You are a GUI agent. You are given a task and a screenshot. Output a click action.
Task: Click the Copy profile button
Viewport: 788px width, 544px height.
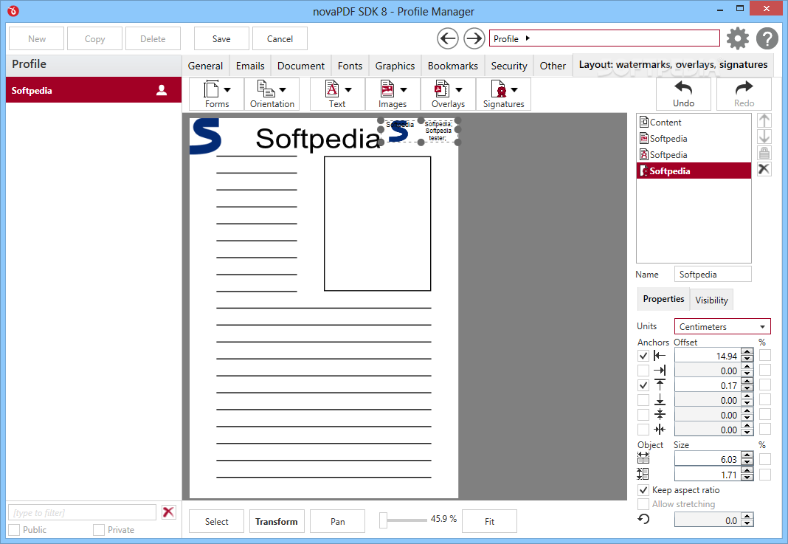click(x=95, y=38)
